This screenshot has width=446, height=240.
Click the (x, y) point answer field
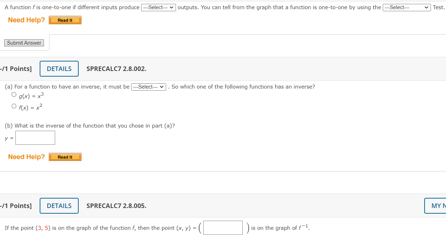[223, 228]
